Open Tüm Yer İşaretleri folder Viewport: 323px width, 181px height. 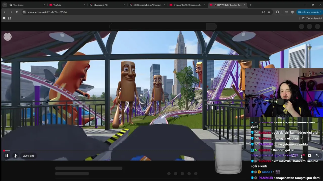pyautogui.click(x=312, y=18)
